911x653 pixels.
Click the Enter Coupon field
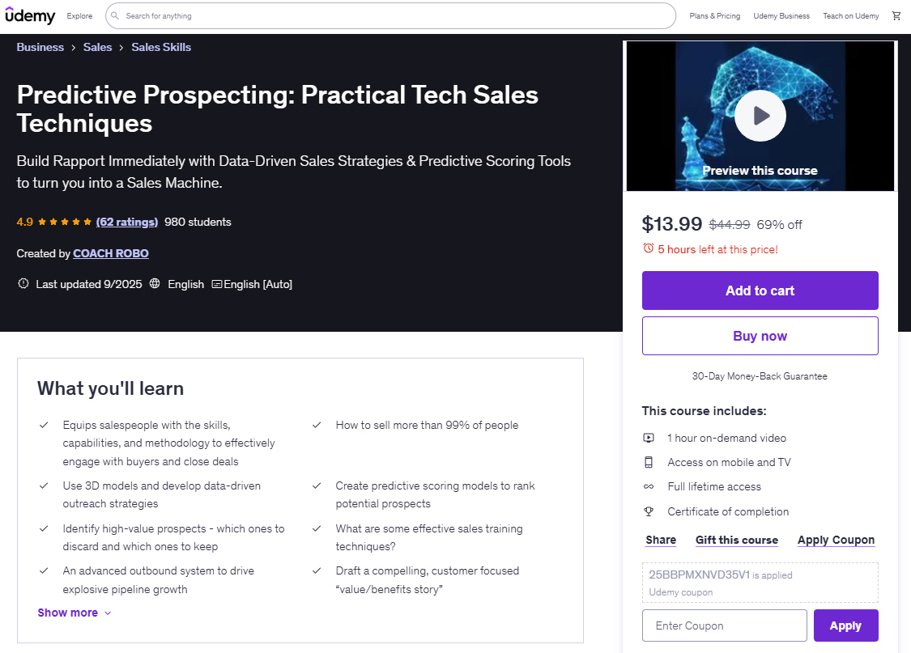pos(724,625)
